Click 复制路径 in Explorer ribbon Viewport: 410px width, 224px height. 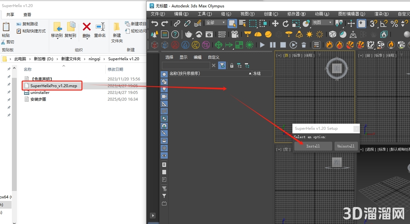[x=27, y=24]
